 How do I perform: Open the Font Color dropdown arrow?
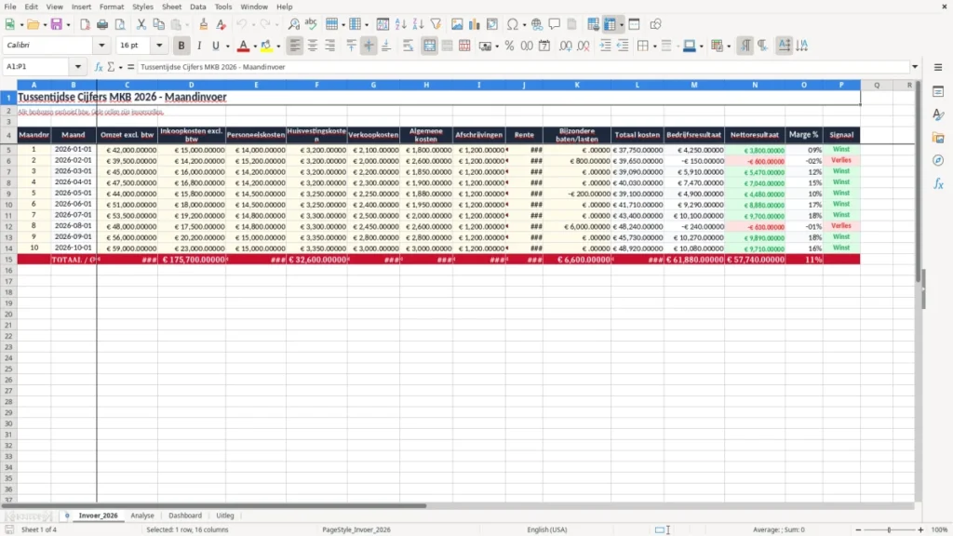point(255,47)
